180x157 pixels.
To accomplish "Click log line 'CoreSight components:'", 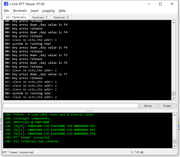I will tap(27, 118).
